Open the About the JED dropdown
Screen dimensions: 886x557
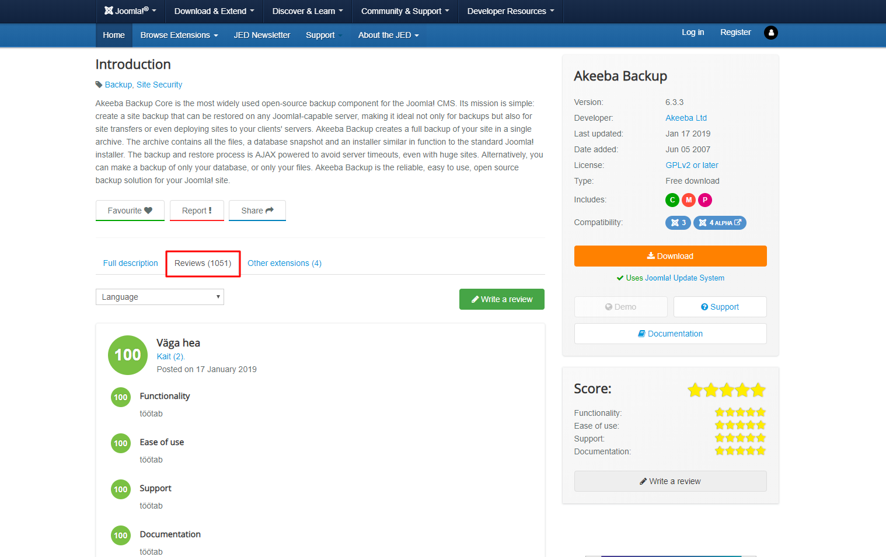[388, 35]
